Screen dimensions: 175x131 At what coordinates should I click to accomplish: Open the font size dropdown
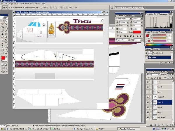click(x=128, y=22)
